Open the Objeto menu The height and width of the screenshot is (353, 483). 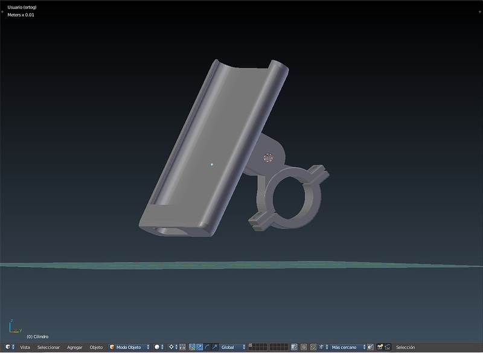coord(96,347)
